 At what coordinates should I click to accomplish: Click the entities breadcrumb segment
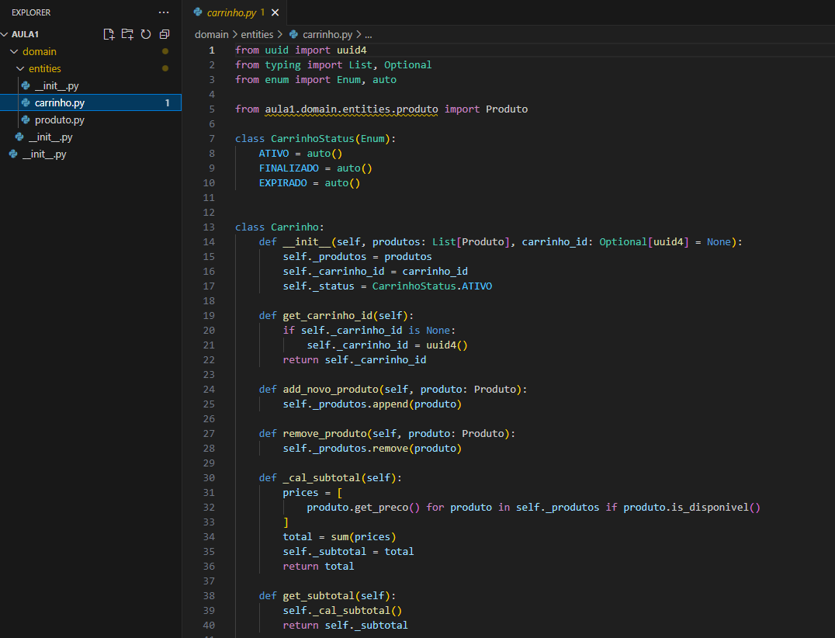[257, 34]
